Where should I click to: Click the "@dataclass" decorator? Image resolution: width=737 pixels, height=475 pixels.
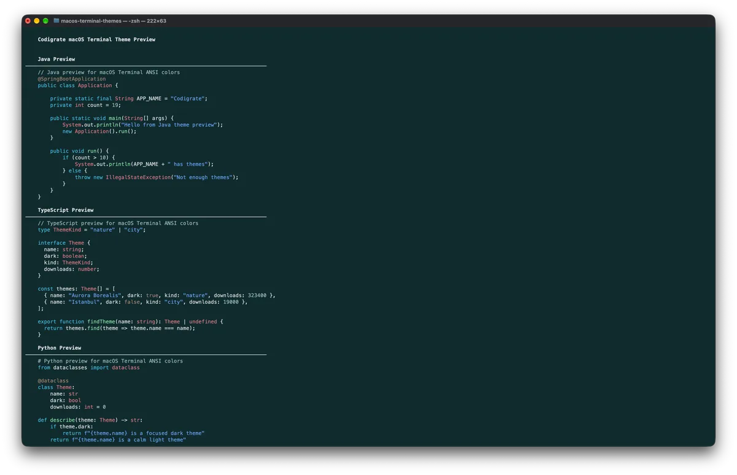(53, 380)
